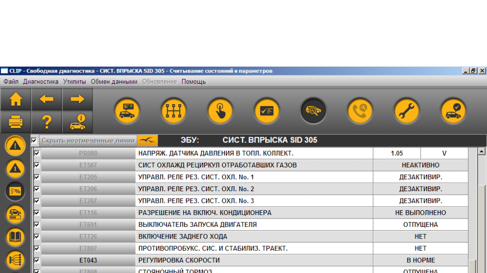Uncheck the ET205 row checkbox
This screenshot has height=273, width=487.
[x=37, y=177]
